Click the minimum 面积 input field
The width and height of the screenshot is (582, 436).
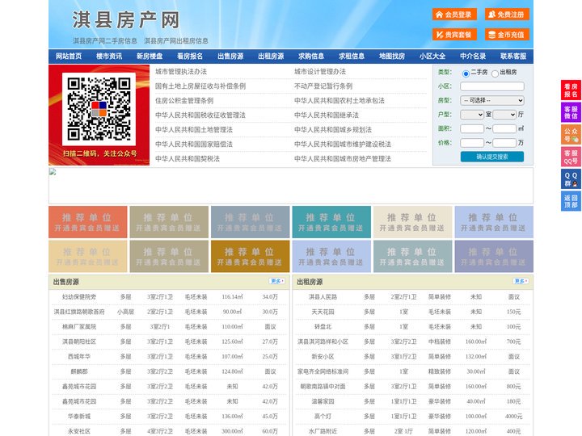tap(472, 128)
